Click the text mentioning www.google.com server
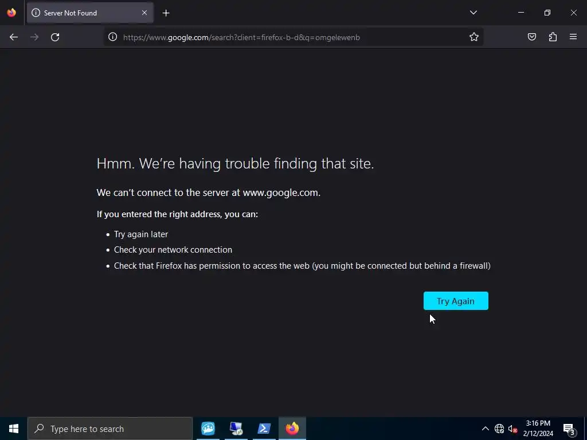This screenshot has width=587, height=440. pyautogui.click(x=209, y=192)
